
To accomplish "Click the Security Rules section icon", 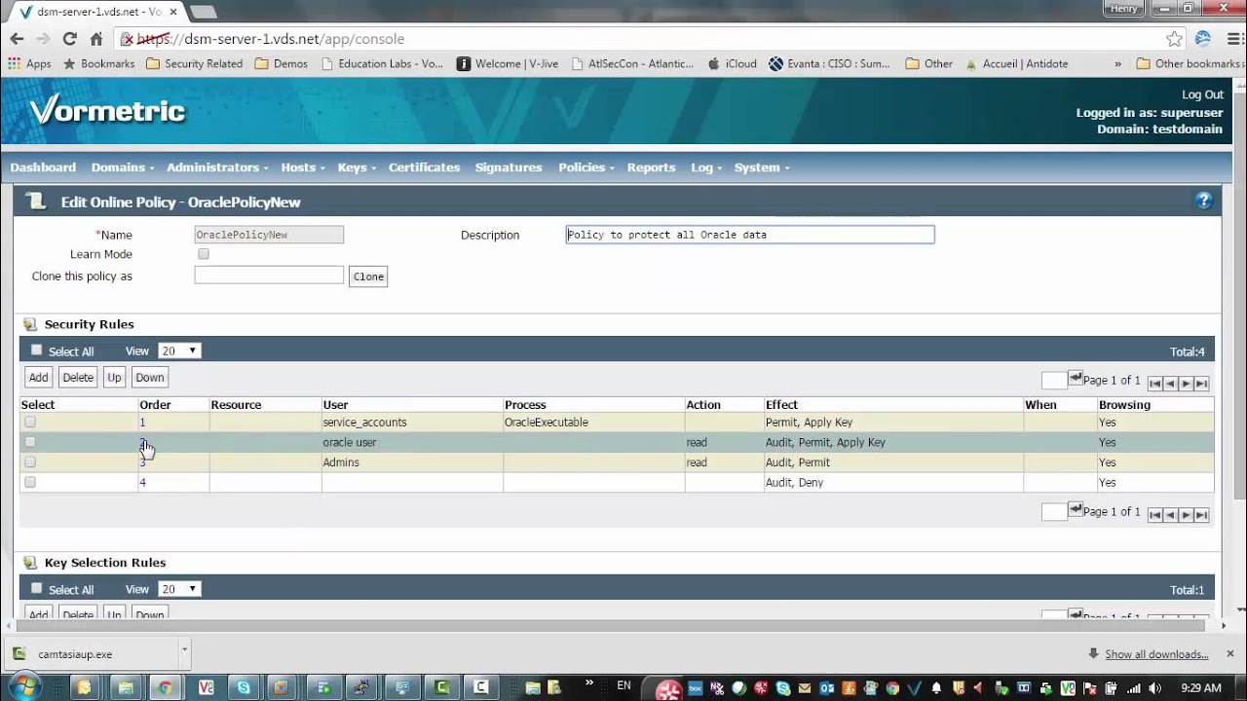I will [30, 324].
